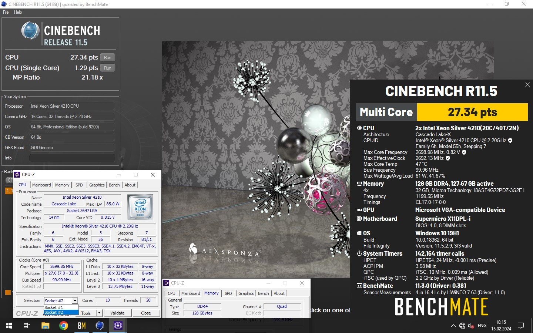Viewport: 533px width, 333px height.
Task: Click BenchMate Memory section icon
Action: click(359, 184)
